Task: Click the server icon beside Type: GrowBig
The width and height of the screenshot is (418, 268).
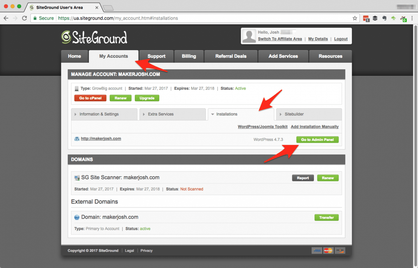Action: (77, 89)
